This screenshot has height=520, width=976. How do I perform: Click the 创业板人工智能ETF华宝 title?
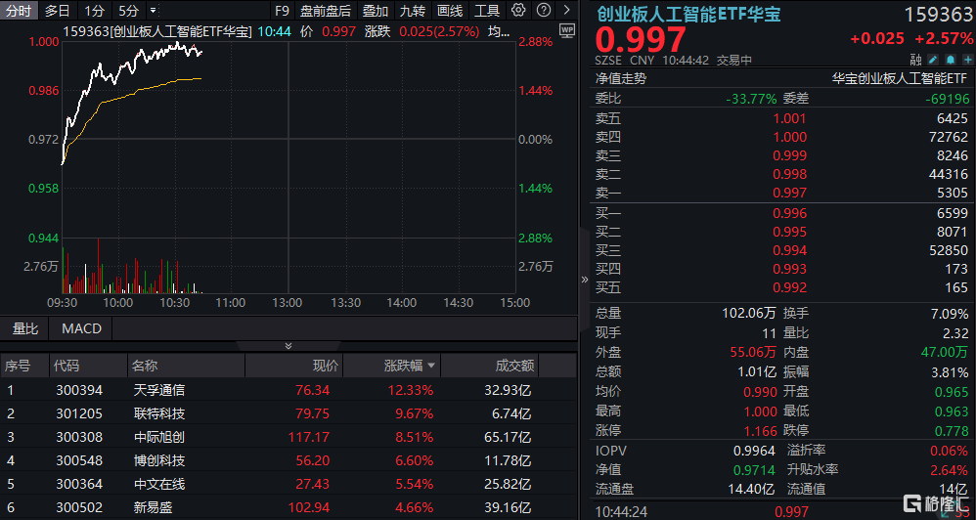point(689,14)
